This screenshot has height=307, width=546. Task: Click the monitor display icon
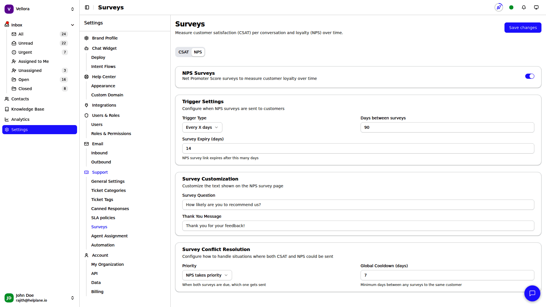tap(536, 7)
